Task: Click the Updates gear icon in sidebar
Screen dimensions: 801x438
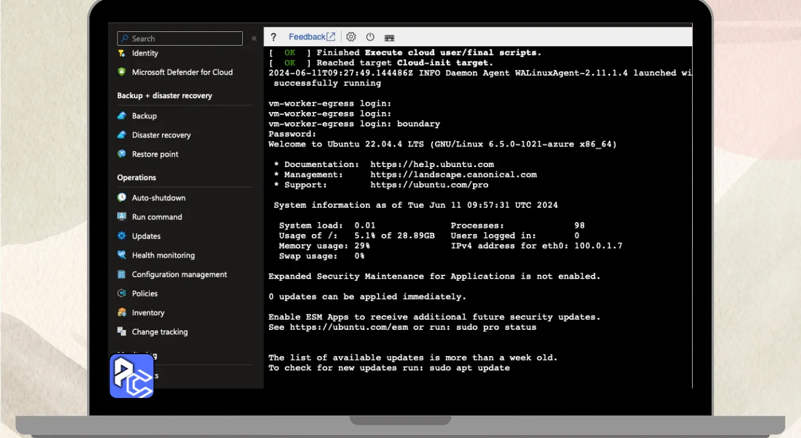Action: point(121,236)
